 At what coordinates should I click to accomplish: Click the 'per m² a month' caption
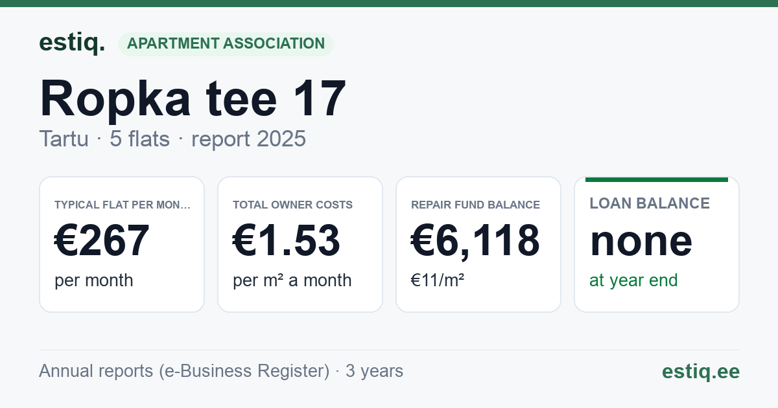point(292,280)
